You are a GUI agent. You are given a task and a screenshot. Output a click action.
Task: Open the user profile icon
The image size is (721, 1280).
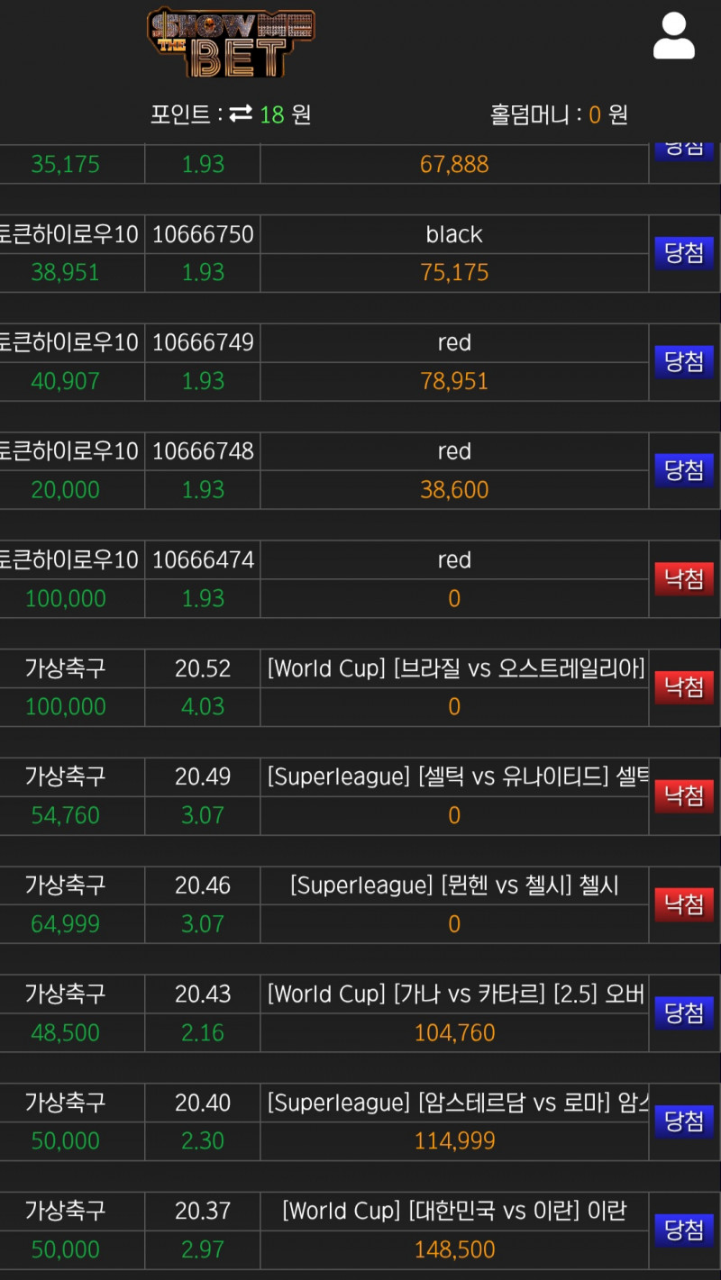pos(673,37)
